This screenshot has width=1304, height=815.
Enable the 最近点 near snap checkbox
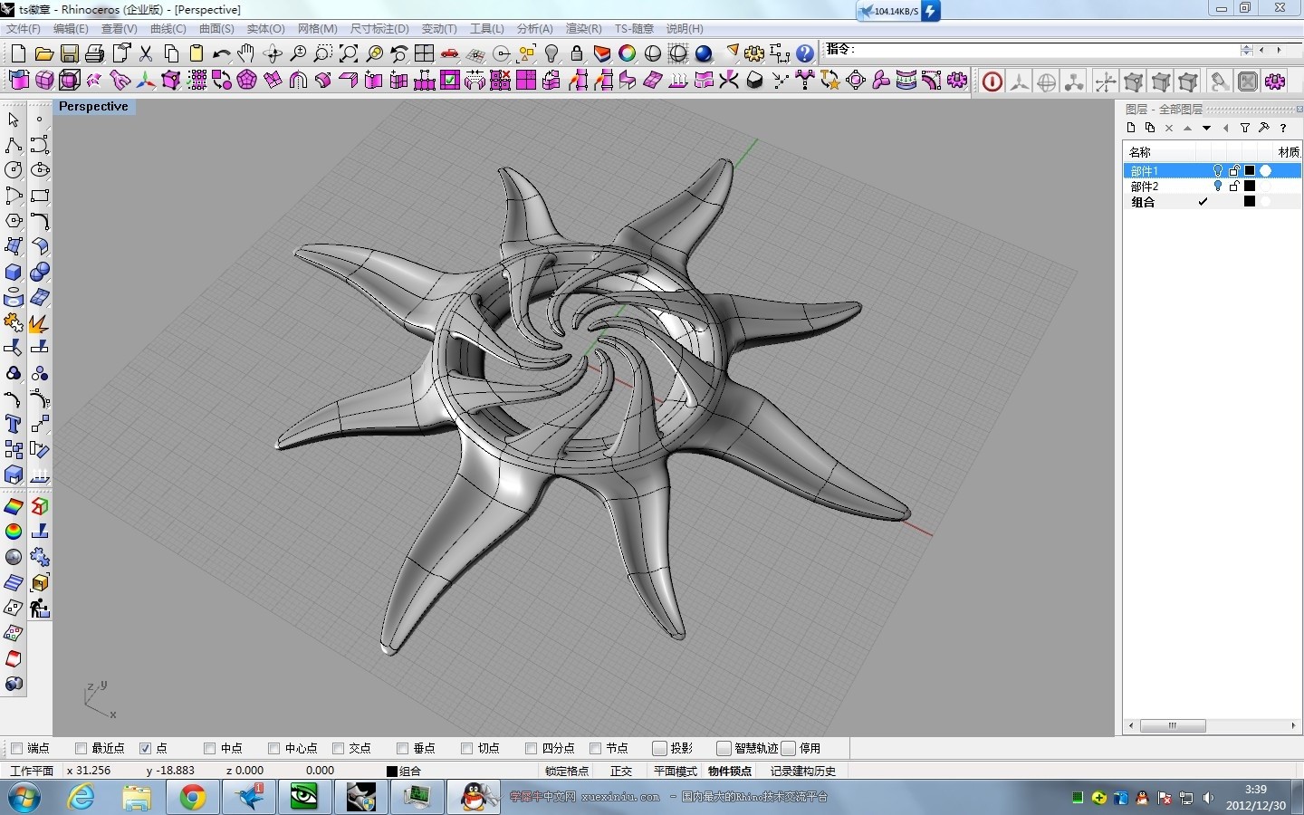81,748
